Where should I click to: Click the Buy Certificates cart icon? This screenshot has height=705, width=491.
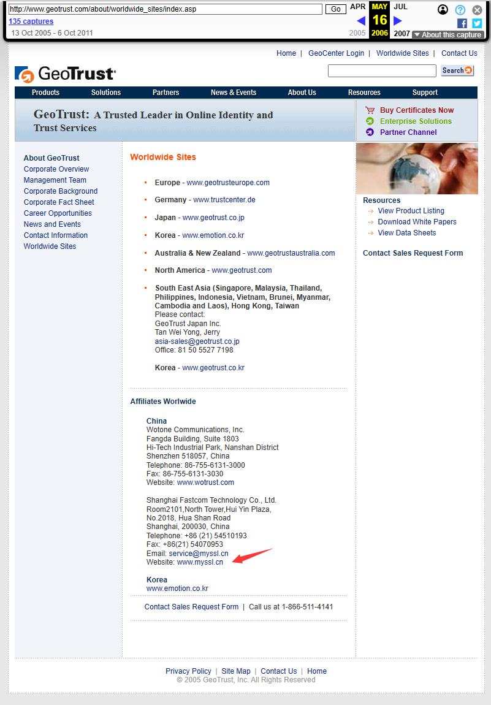pyautogui.click(x=370, y=110)
